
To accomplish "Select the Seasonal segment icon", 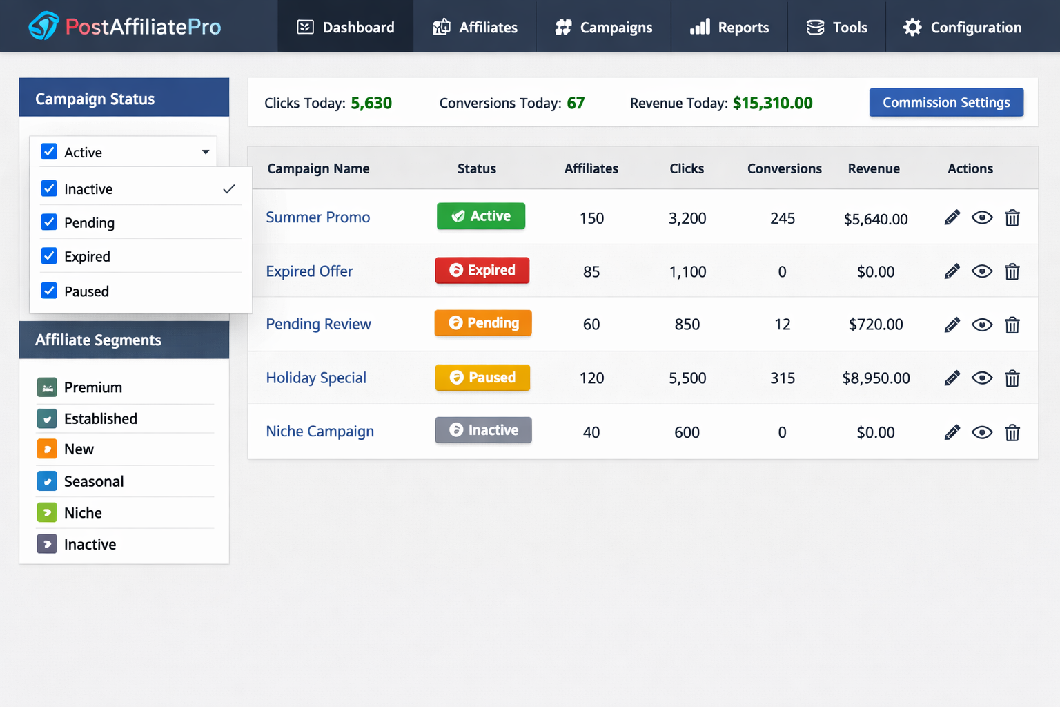I will pos(46,481).
